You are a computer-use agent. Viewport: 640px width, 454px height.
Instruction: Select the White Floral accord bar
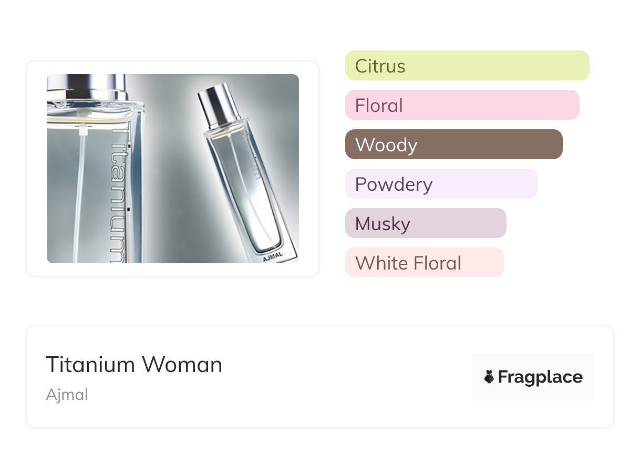coord(424,263)
